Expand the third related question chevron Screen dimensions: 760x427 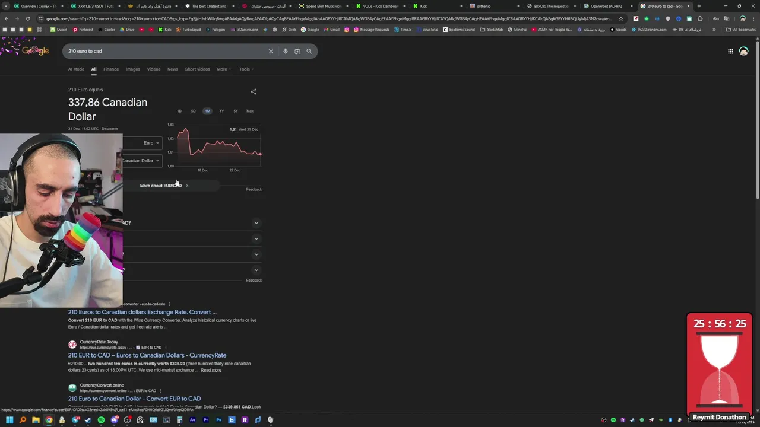[256, 254]
